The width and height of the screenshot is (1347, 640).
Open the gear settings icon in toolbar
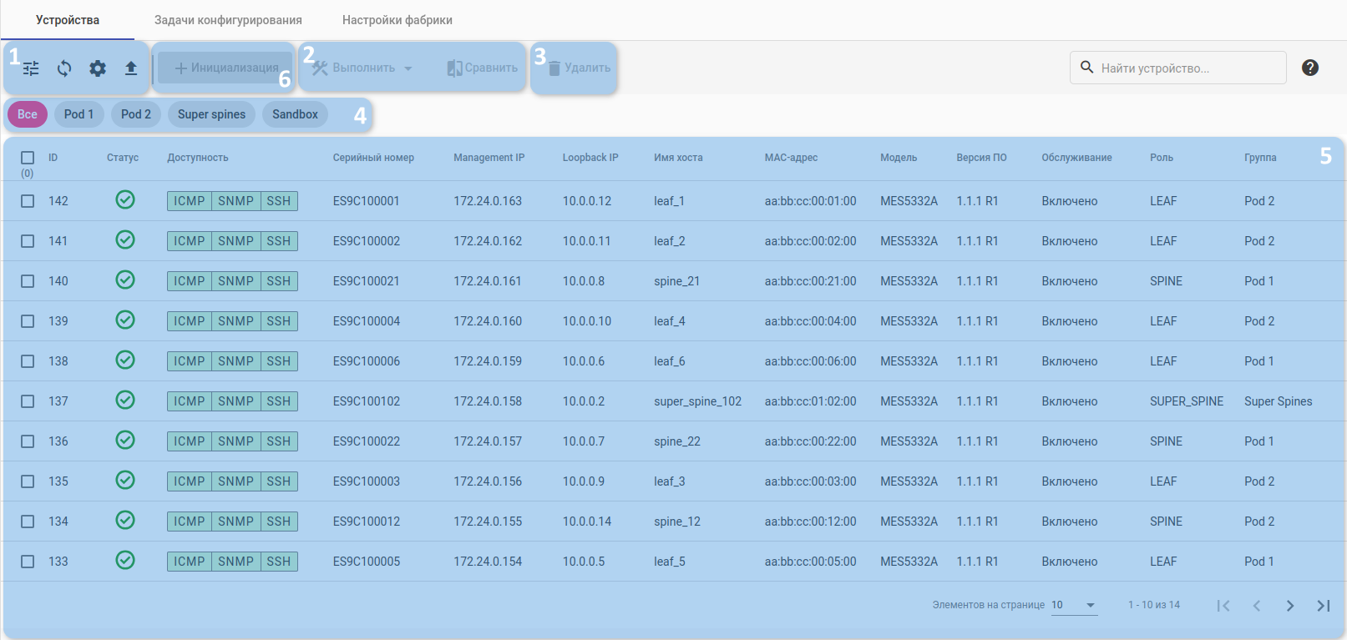98,68
